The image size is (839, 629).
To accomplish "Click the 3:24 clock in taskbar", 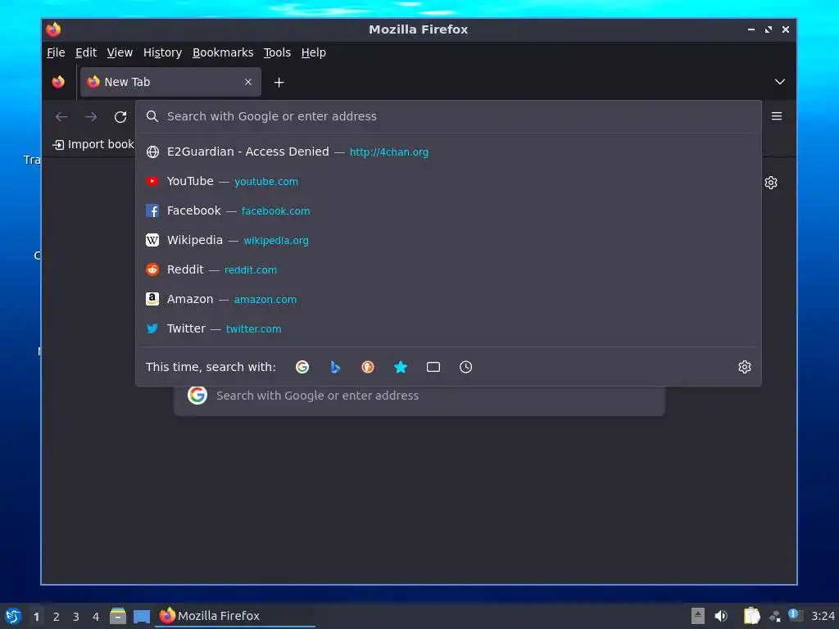I will click(x=823, y=616).
